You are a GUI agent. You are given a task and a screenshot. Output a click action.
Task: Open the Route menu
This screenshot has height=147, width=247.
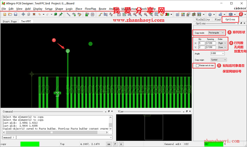(102, 9)
